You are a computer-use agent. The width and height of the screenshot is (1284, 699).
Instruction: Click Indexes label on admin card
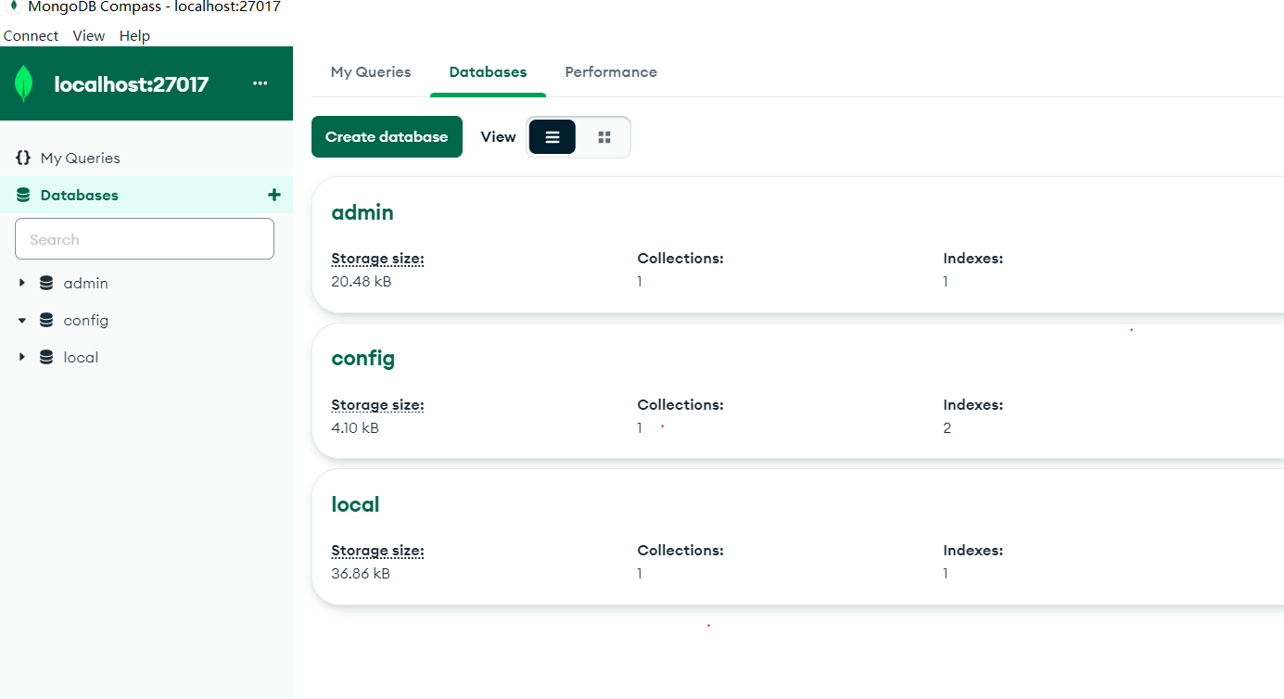coord(973,259)
